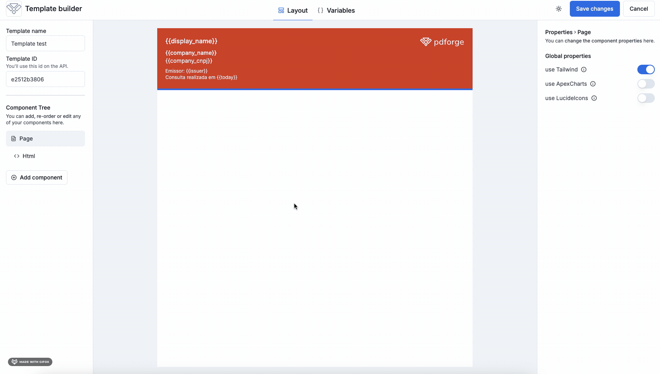Image resolution: width=660 pixels, height=374 pixels.
Task: Cancel template editing
Action: pyautogui.click(x=639, y=9)
